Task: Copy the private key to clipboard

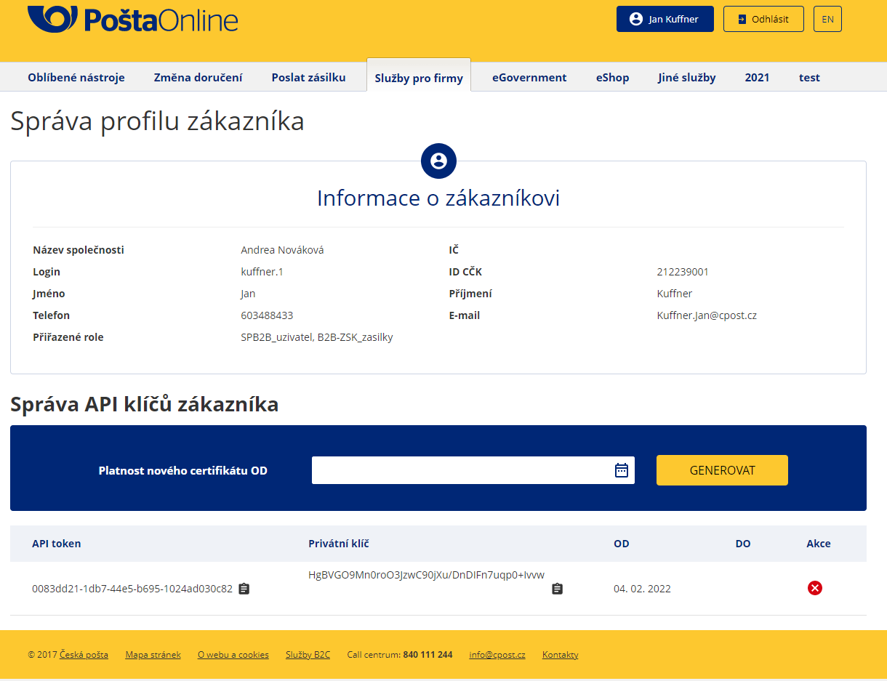Action: coord(557,589)
